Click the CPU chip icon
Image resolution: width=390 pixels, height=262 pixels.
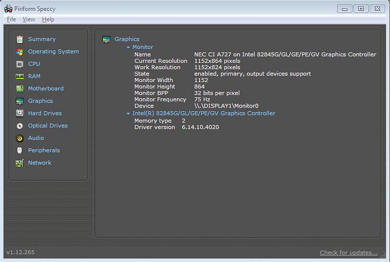click(20, 64)
